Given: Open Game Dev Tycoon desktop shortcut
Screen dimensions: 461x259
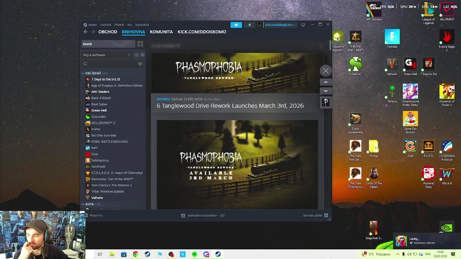Looking at the screenshot, I should pos(410,122).
